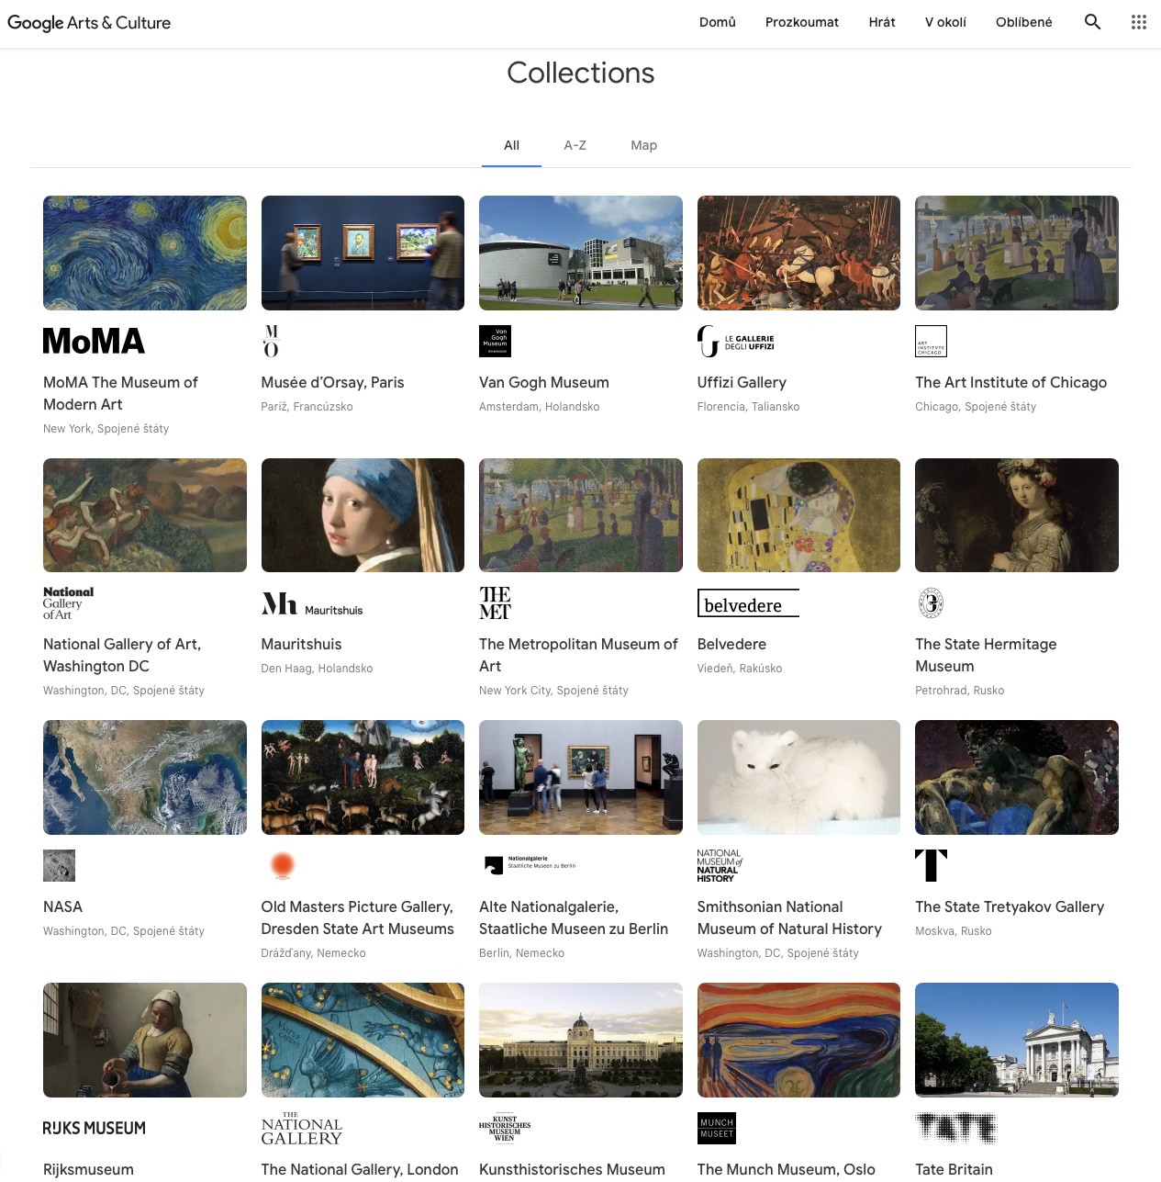Open The Art Institute of Chicago link
Viewport: 1161px width, 1182px height.
(1010, 382)
